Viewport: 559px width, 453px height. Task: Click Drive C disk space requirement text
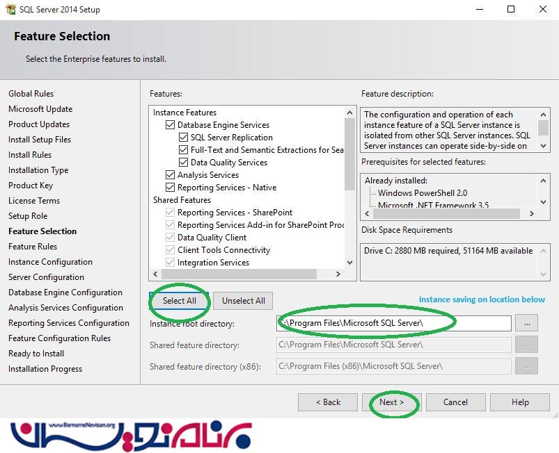(x=448, y=251)
